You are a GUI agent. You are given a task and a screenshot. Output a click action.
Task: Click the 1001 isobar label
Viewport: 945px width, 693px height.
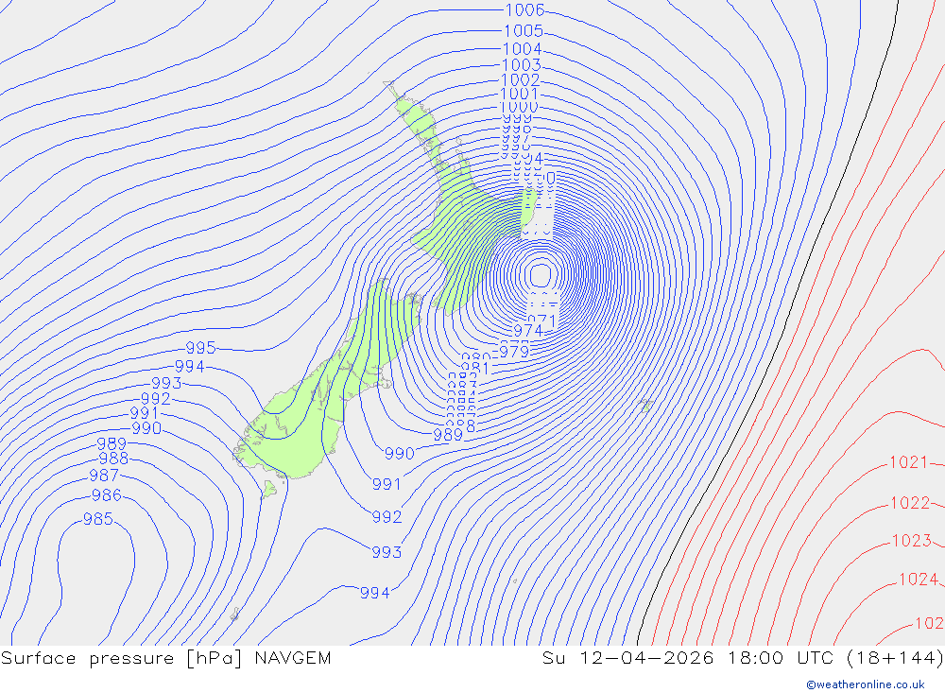click(519, 95)
